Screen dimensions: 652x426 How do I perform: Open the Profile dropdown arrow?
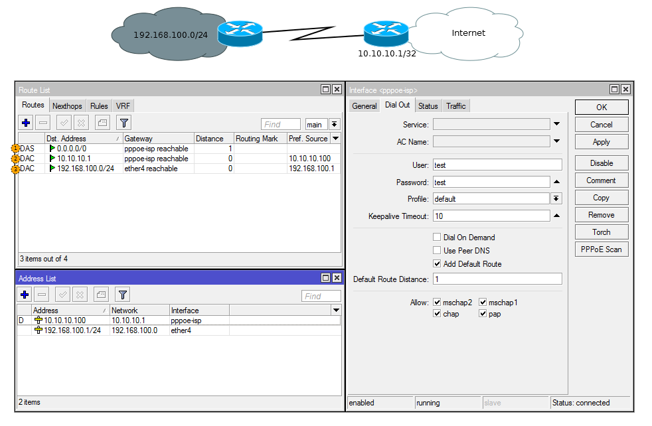point(556,198)
